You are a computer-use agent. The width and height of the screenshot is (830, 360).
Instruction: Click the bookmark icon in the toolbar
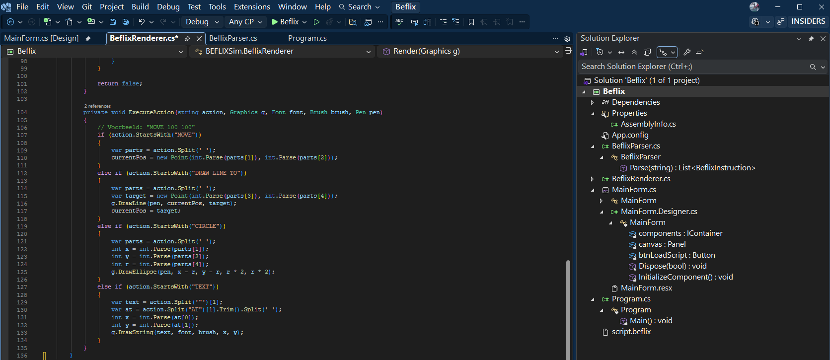tap(471, 22)
